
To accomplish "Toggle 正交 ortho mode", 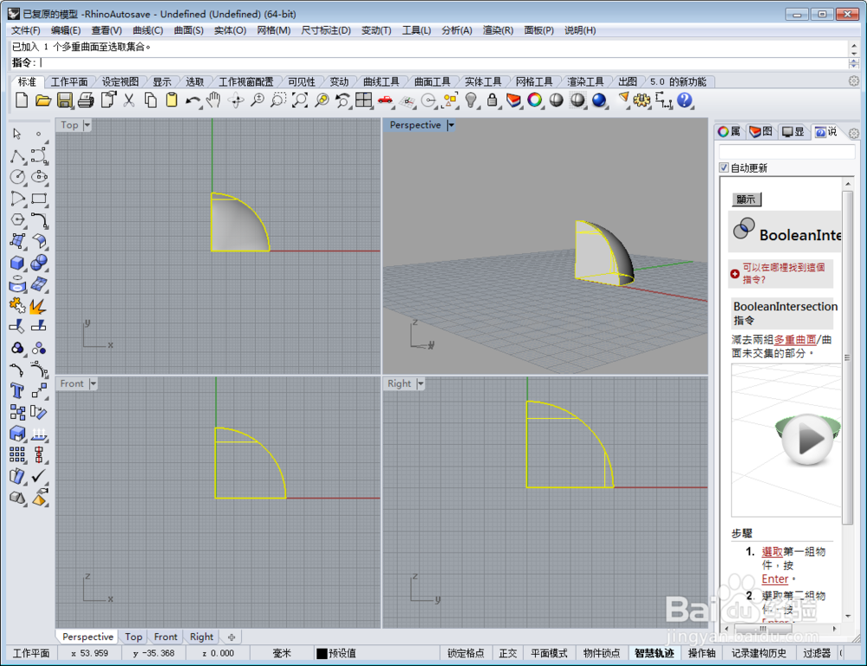I will [x=507, y=653].
